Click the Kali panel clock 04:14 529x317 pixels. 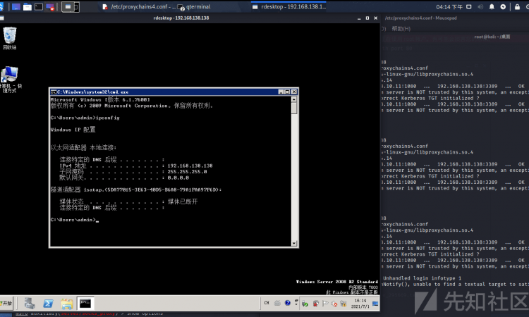[x=449, y=7]
